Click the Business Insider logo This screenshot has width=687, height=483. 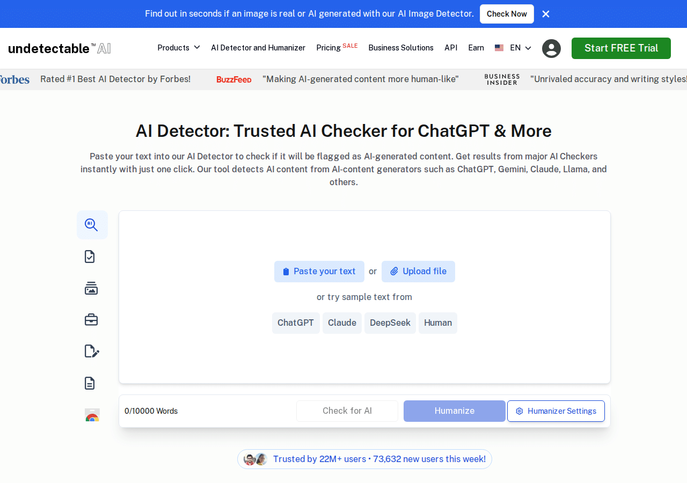click(502, 79)
